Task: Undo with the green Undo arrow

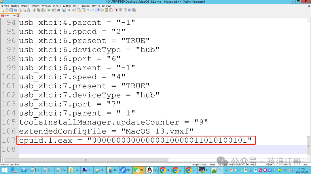Action: (49, 10)
